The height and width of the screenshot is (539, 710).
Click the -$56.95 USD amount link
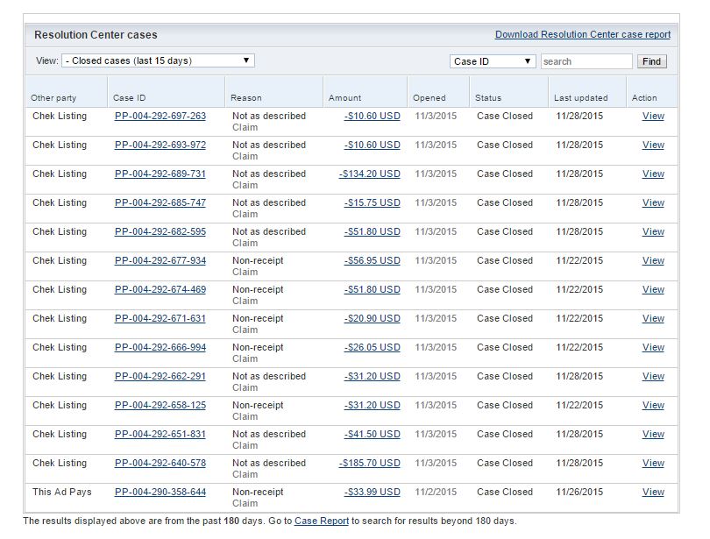(x=372, y=260)
